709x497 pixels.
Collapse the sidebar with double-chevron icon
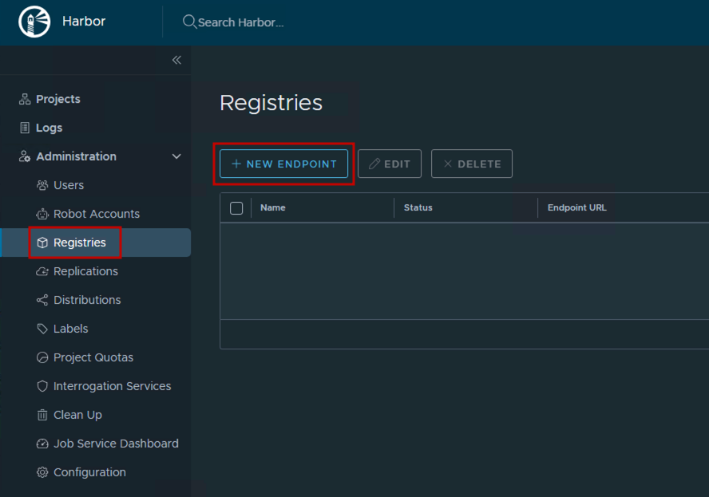176,60
